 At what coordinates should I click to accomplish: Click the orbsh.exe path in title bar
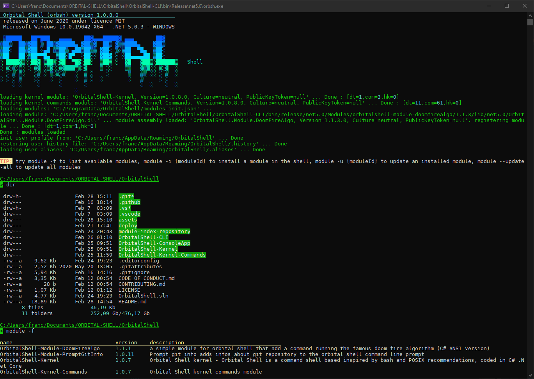pyautogui.click(x=117, y=6)
